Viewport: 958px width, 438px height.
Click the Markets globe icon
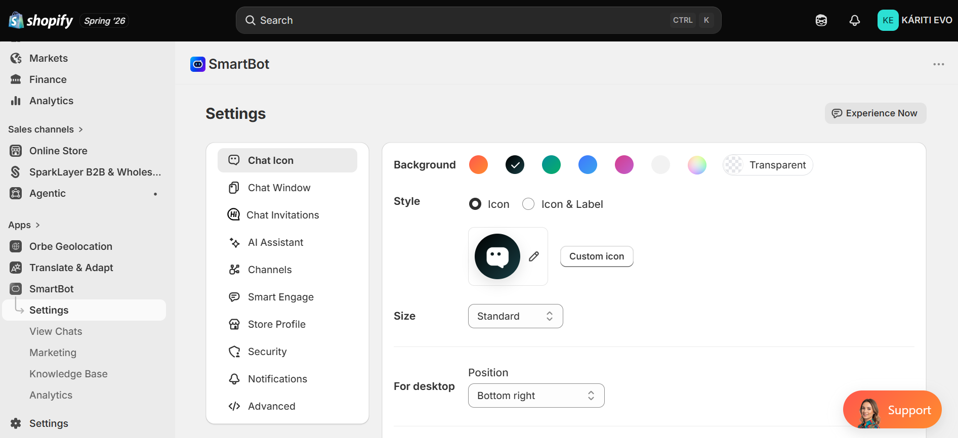pos(16,58)
